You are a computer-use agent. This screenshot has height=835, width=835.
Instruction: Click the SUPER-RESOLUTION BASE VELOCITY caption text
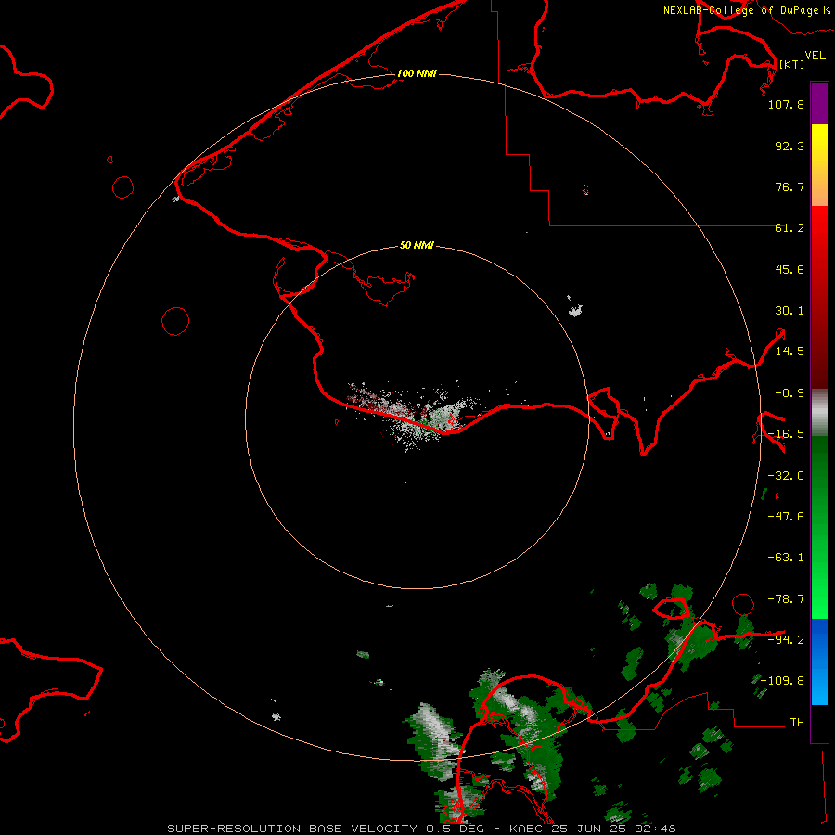coord(292,829)
